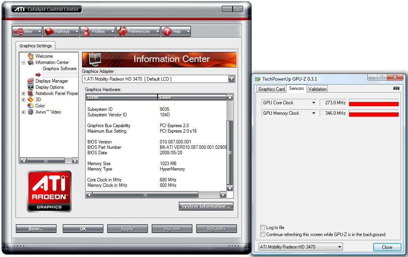This screenshot has height=257, width=408.
Task: Open the Help menu
Action: point(176,31)
